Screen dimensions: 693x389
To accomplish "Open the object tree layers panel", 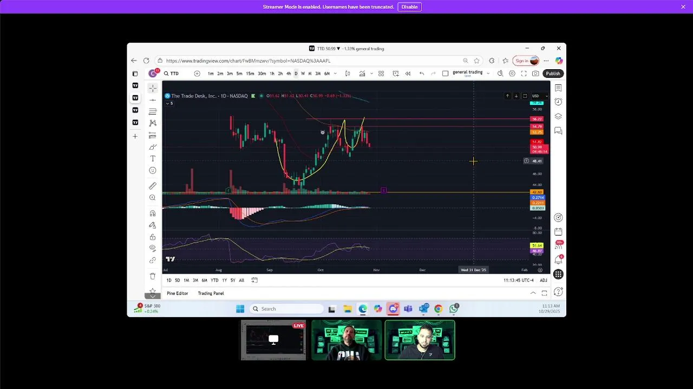I will click(x=558, y=116).
